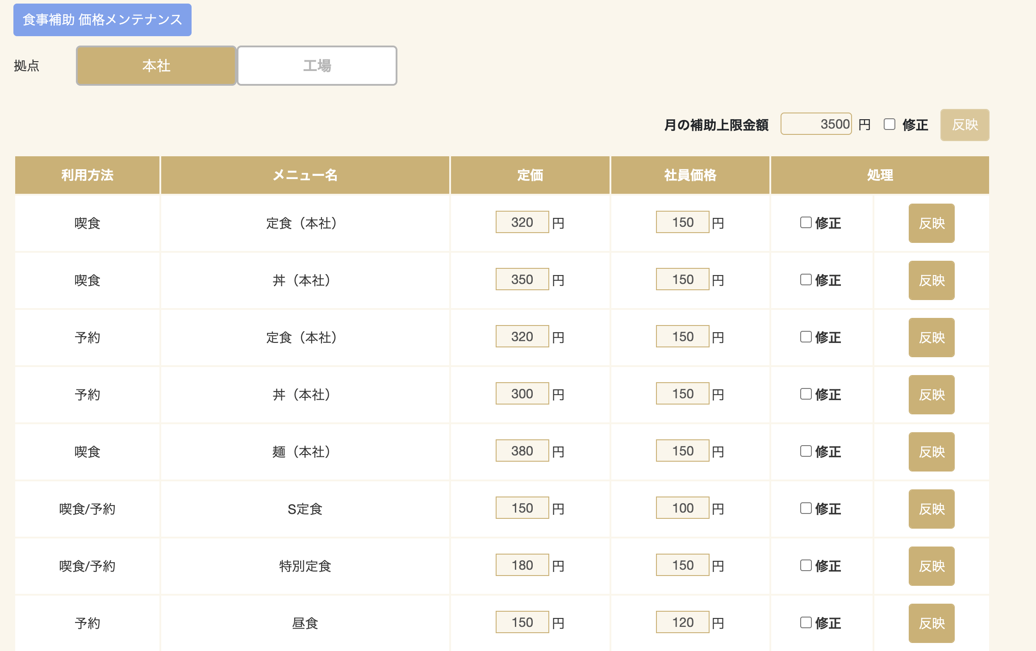Check 修正 for first 喫食 定食（本社）row
This screenshot has height=651, width=1036.
point(806,222)
